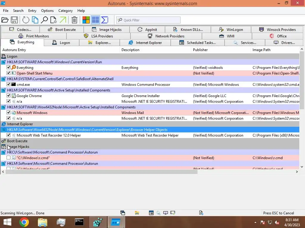305x228 pixels.
Task: Open the Category menu
Action: click(x=65, y=11)
